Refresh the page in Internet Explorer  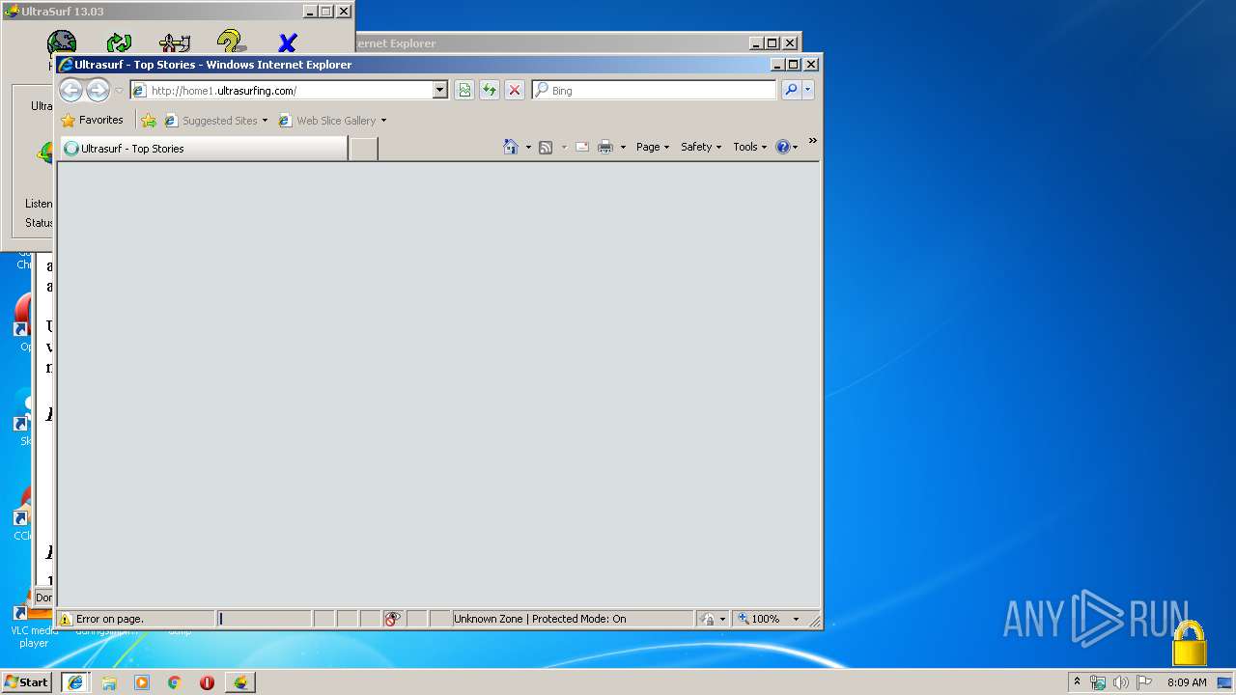(x=490, y=90)
